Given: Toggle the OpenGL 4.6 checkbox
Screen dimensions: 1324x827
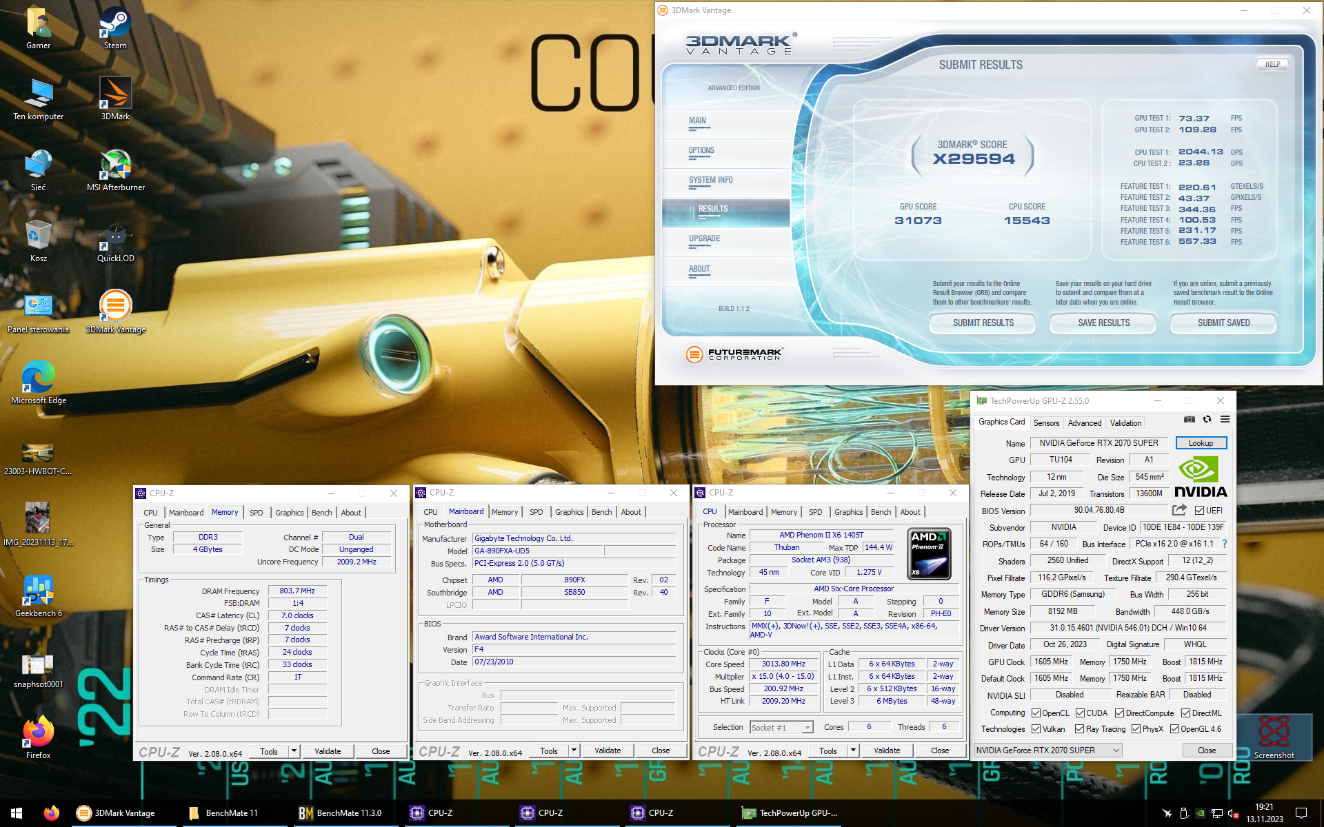Looking at the screenshot, I should pos(1174,729).
